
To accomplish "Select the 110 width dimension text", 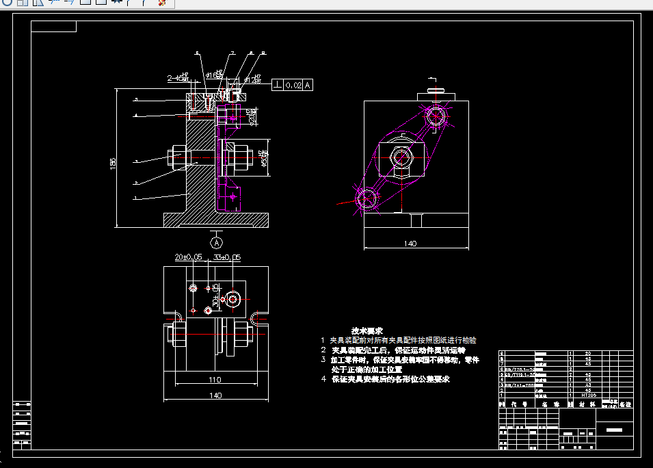I will (215, 379).
